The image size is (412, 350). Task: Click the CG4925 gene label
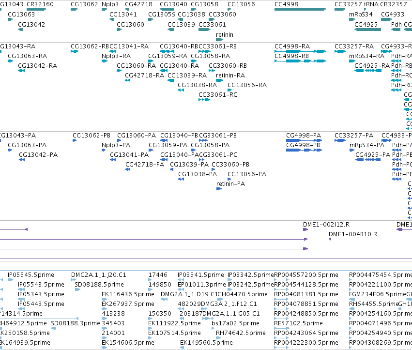click(366, 24)
